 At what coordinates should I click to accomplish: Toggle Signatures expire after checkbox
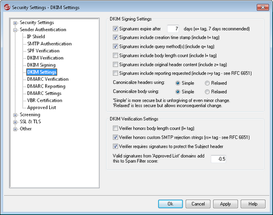[115, 28]
